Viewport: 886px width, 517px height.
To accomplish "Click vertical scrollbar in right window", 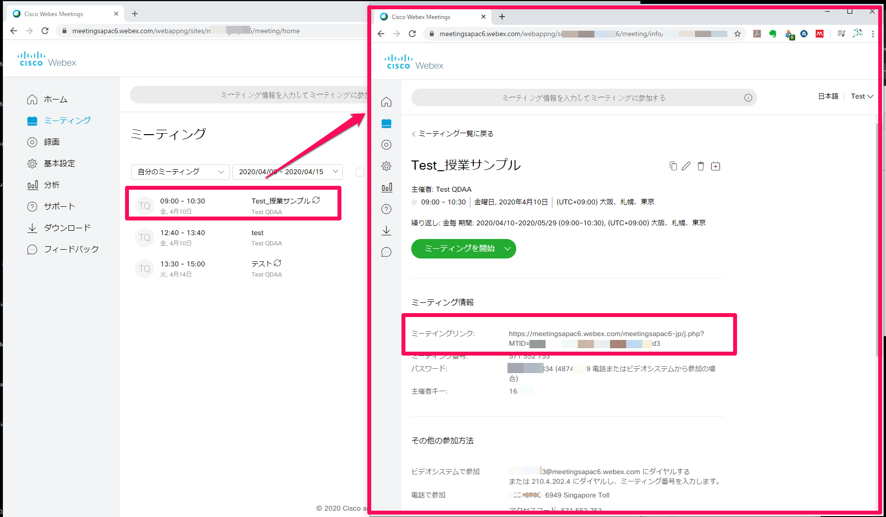I will coord(878,239).
